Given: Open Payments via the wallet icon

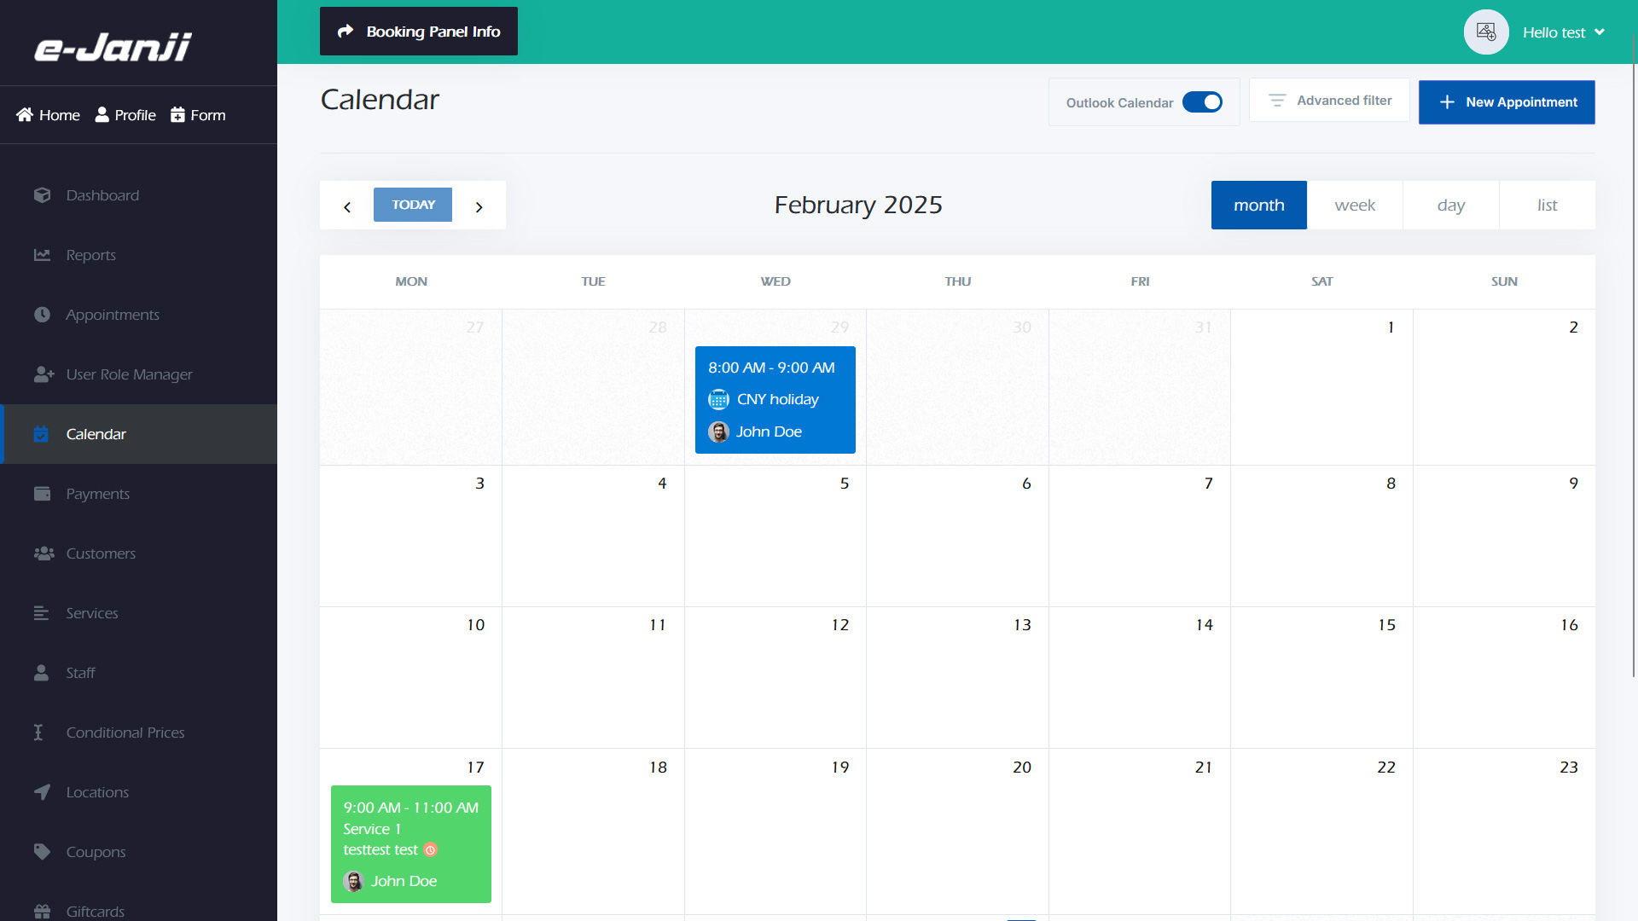Looking at the screenshot, I should point(42,494).
